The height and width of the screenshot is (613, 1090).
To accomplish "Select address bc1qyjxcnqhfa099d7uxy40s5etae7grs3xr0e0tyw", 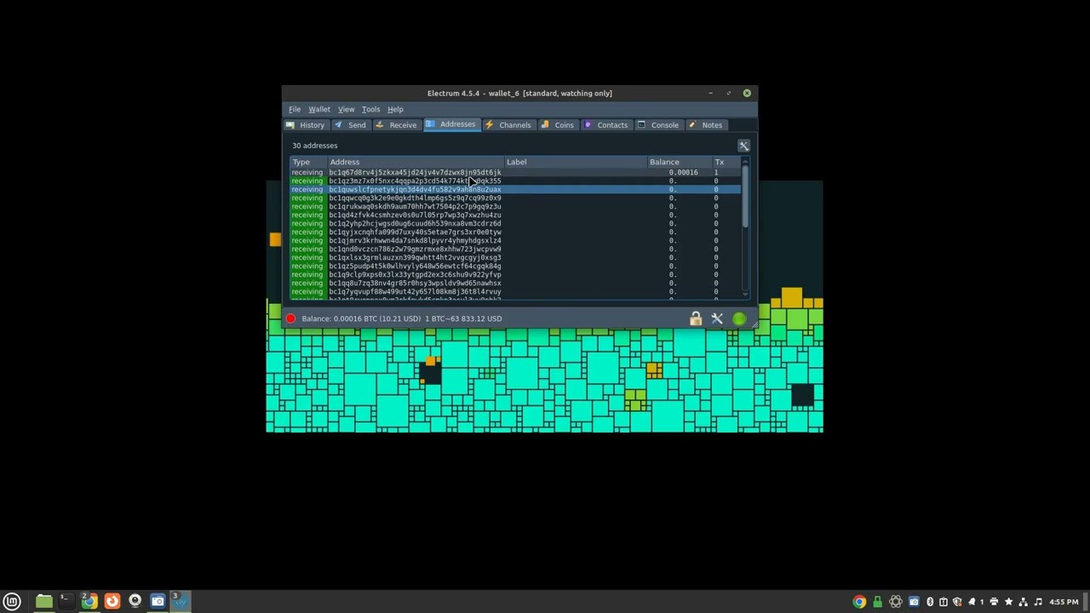I will tap(415, 232).
